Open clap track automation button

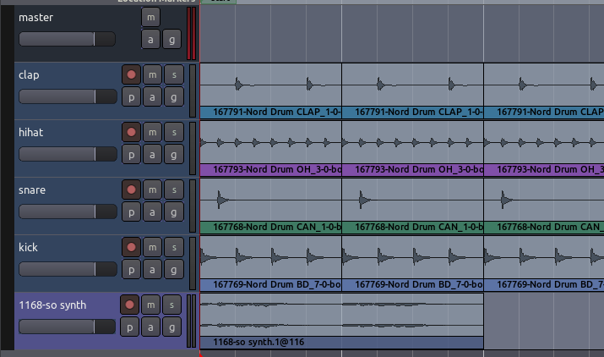coord(153,97)
